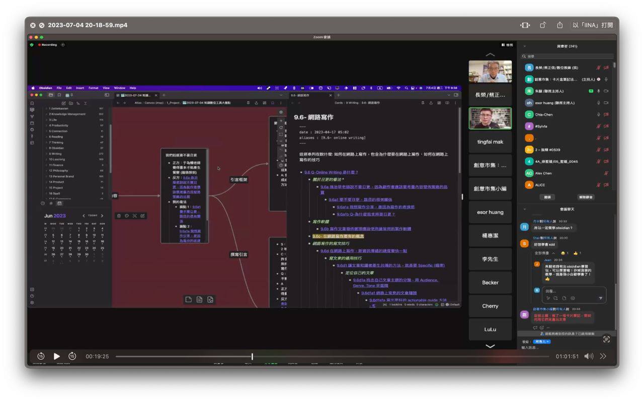Open the Help menu in Obsidian
Image resolution: width=644 pixels, height=401 pixels.
133,88
